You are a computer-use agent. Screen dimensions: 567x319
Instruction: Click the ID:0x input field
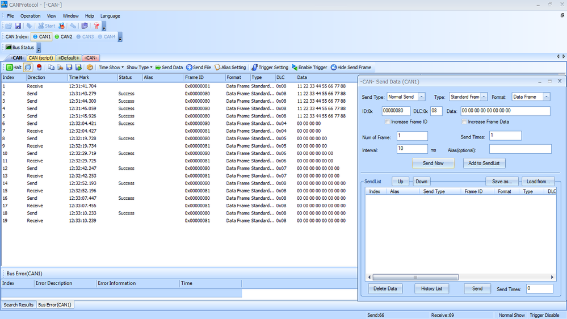[x=396, y=111]
